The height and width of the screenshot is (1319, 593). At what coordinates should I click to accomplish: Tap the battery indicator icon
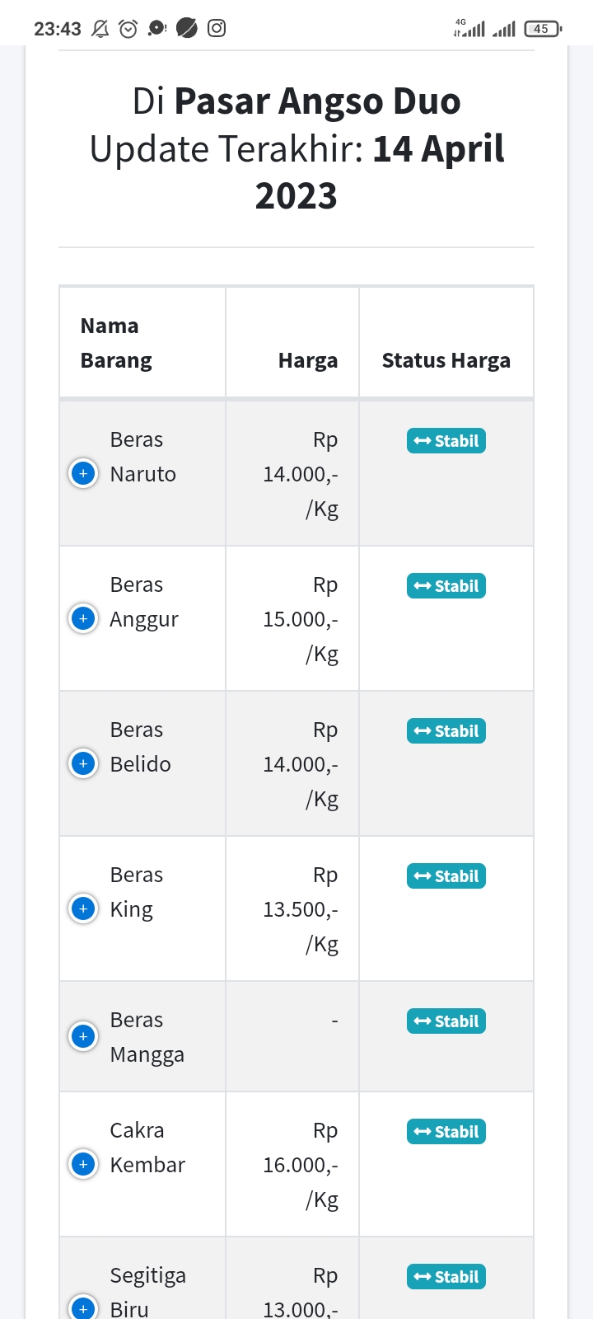[x=543, y=29]
